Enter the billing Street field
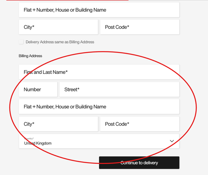 tap(119, 89)
